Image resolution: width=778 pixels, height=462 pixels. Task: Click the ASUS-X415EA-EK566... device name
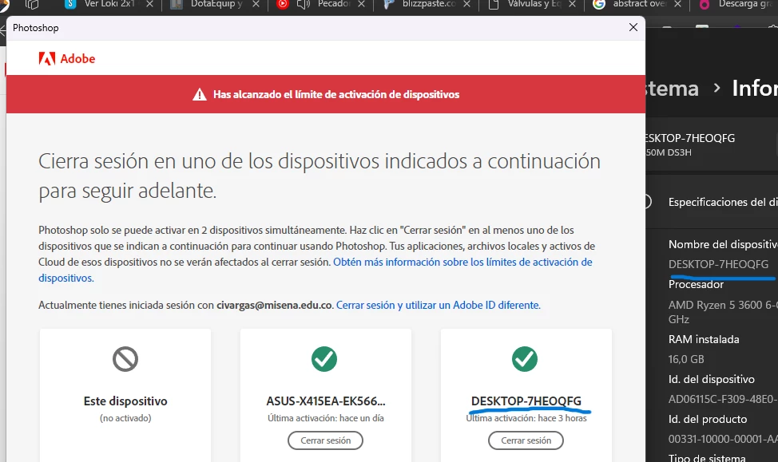pyautogui.click(x=325, y=401)
